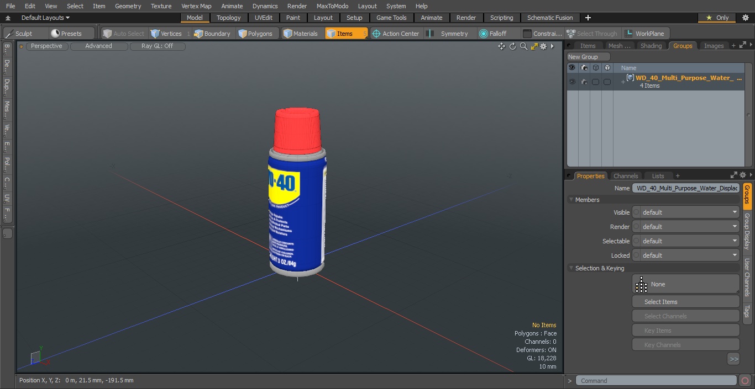Switch to Polygons selection mode
This screenshot has width=755, height=389.
[x=255, y=34]
